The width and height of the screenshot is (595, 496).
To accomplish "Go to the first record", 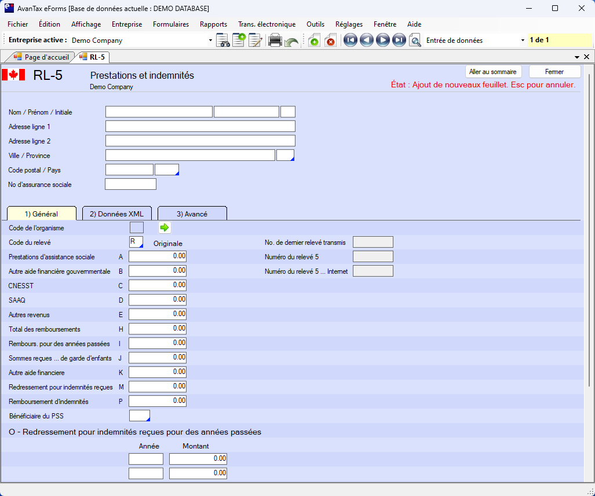I will coord(351,40).
